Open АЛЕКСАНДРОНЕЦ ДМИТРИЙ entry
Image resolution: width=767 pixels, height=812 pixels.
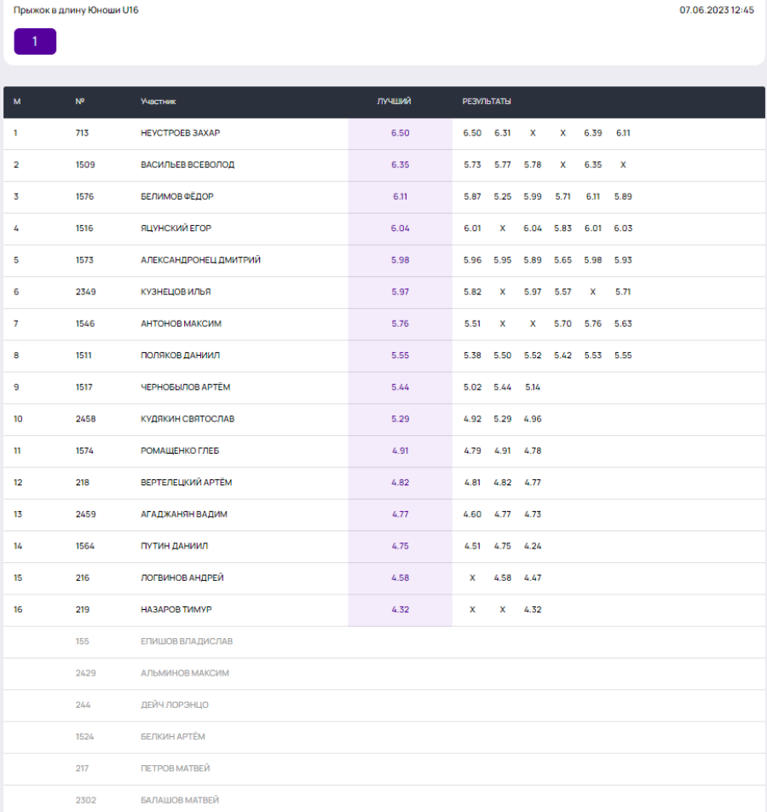coord(200,260)
